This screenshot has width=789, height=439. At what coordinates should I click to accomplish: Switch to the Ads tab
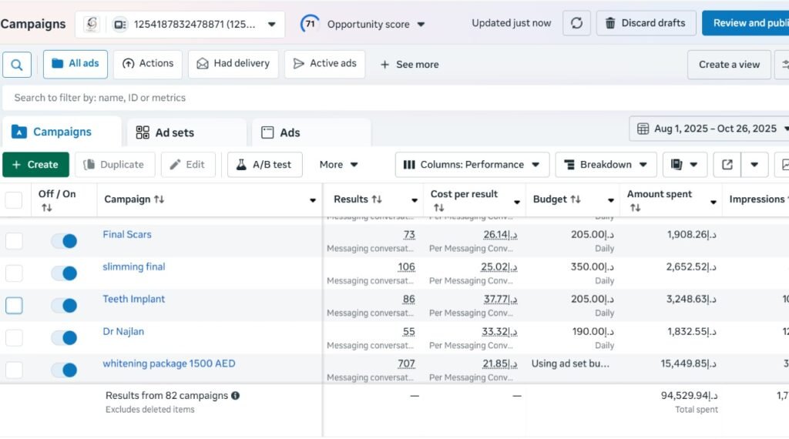(280, 132)
